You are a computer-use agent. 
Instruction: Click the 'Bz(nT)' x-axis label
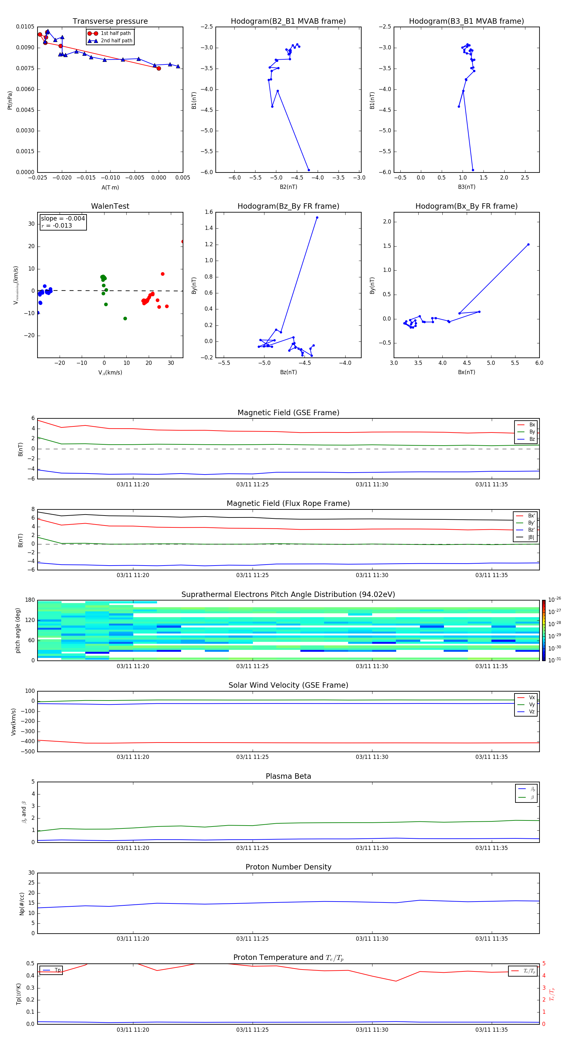click(288, 372)
